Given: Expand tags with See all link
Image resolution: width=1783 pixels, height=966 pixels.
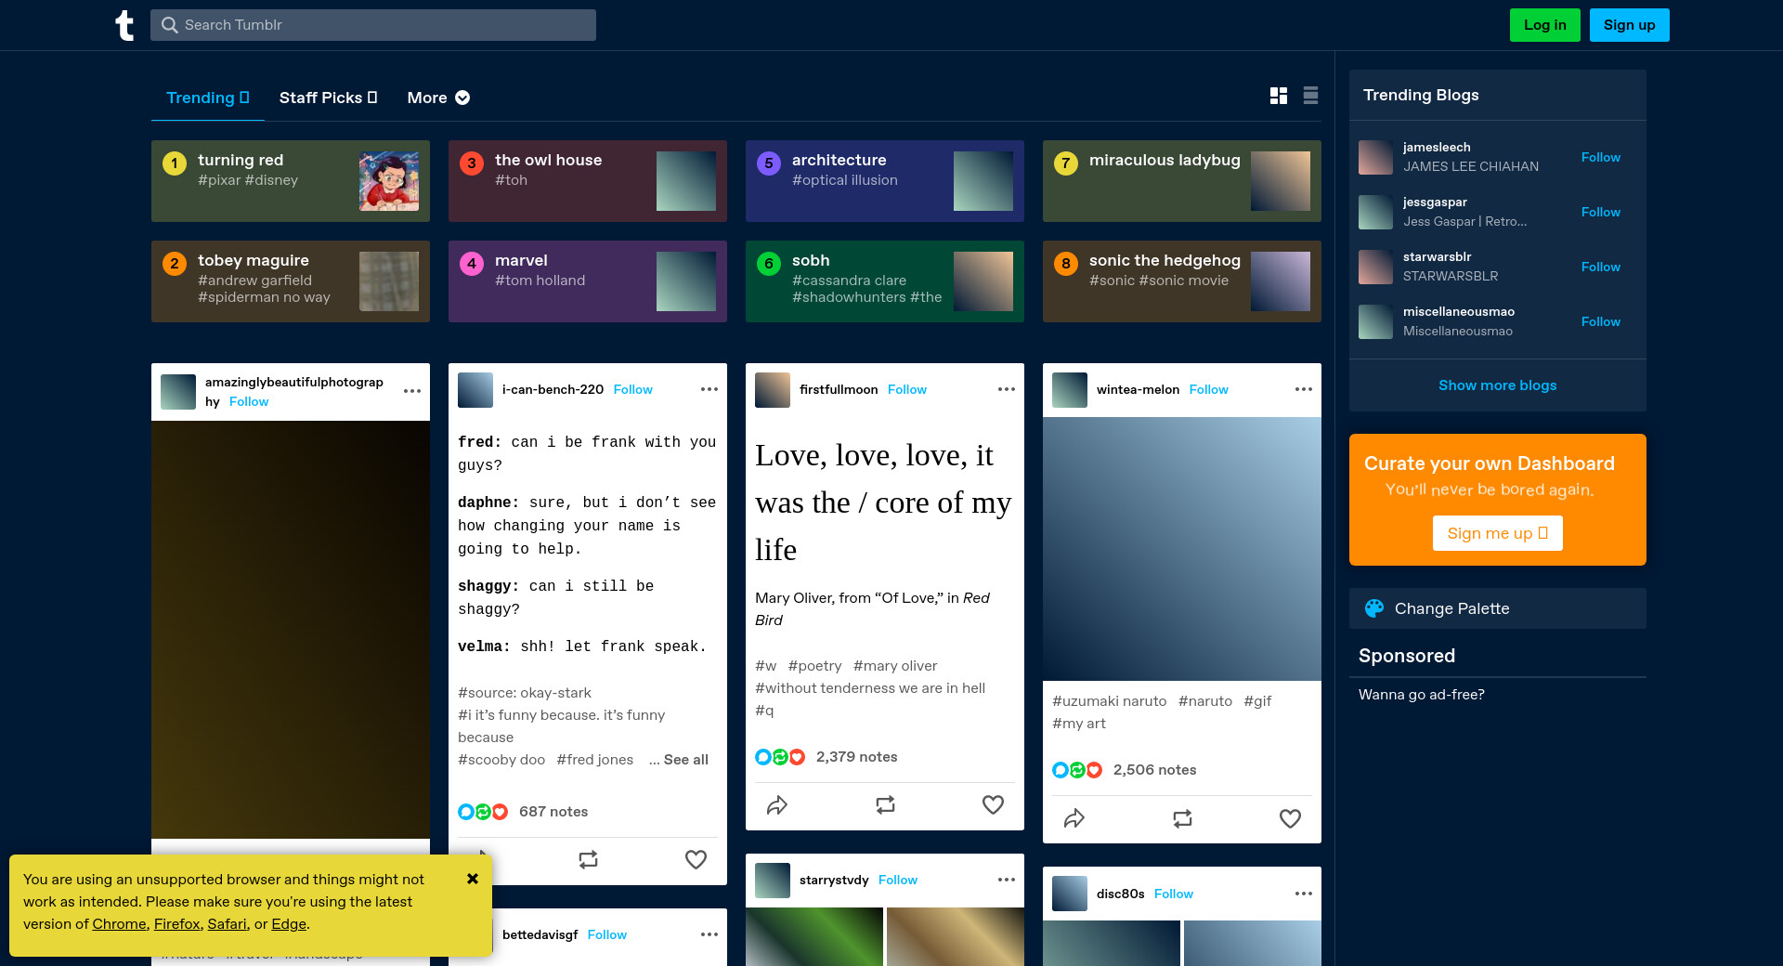Looking at the screenshot, I should coord(686,760).
